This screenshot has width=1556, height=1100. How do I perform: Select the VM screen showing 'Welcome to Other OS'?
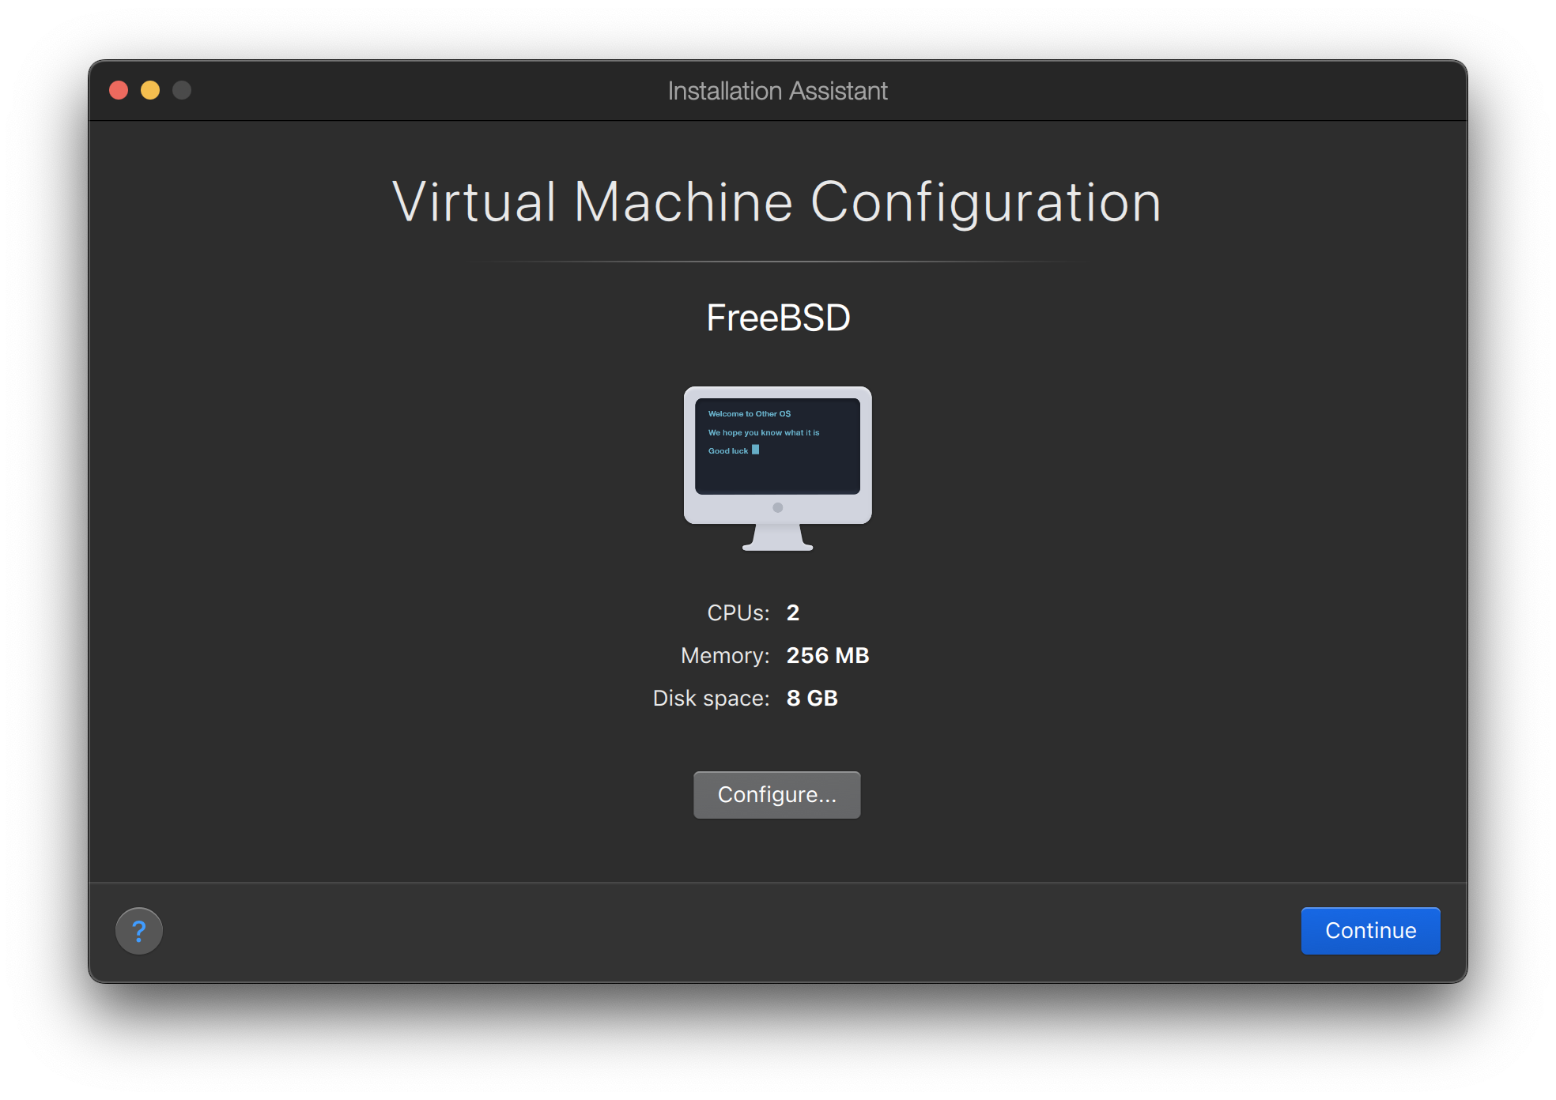coord(777,446)
